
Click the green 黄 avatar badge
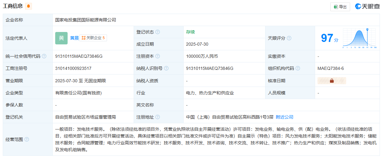(61, 38)
